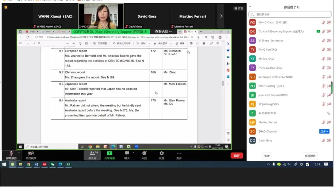Click the Invite (邀请) button
334x187 pixels.
click(x=267, y=156)
